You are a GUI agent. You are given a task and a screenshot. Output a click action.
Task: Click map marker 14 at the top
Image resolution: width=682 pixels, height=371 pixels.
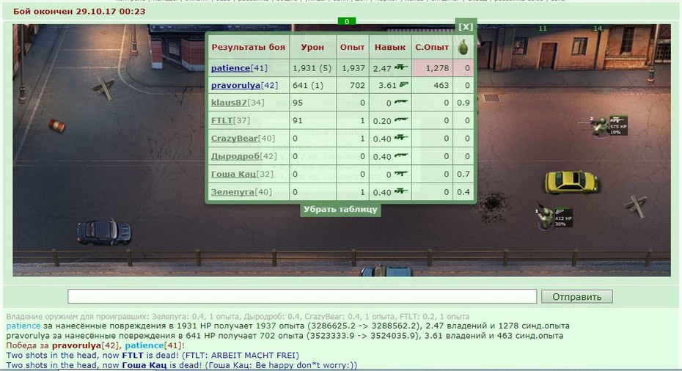(598, 29)
